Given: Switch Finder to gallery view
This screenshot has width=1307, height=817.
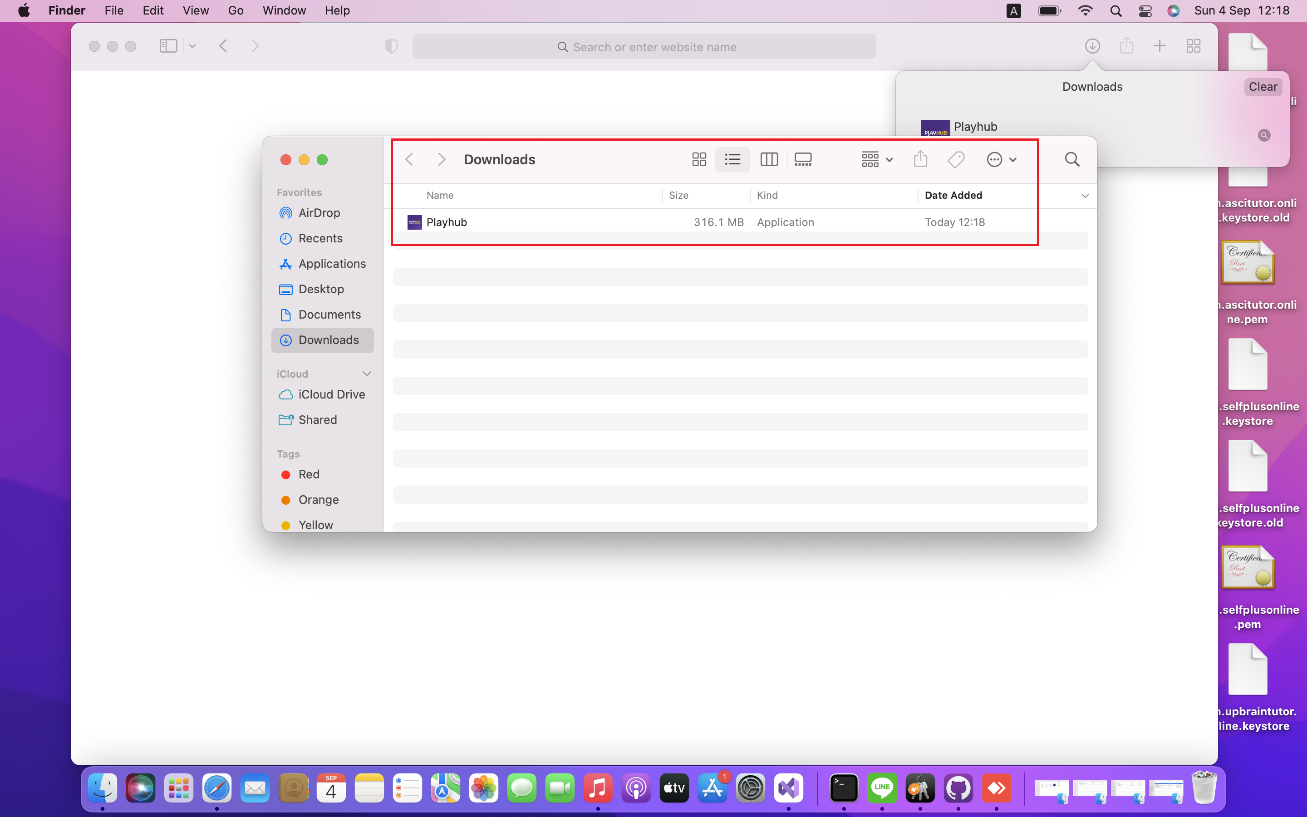Looking at the screenshot, I should click(802, 159).
